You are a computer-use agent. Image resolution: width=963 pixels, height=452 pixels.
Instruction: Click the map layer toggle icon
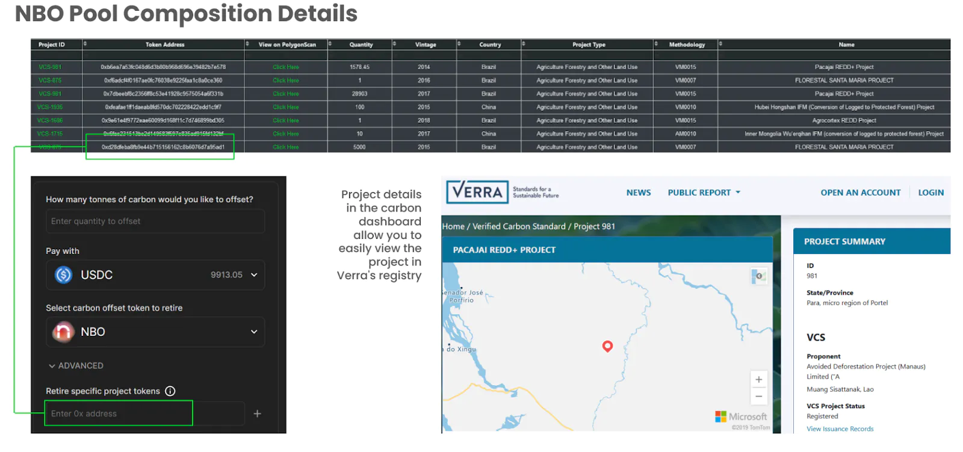point(758,276)
